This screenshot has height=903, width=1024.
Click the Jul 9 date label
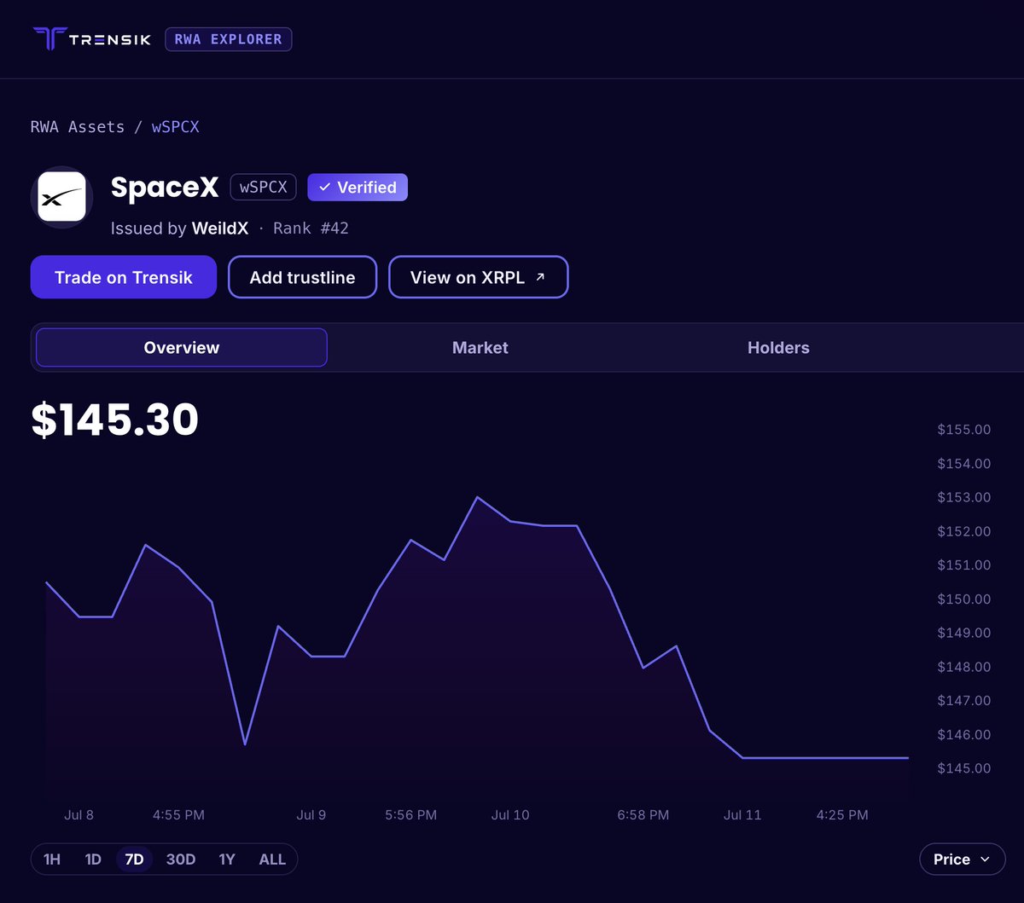tap(311, 815)
